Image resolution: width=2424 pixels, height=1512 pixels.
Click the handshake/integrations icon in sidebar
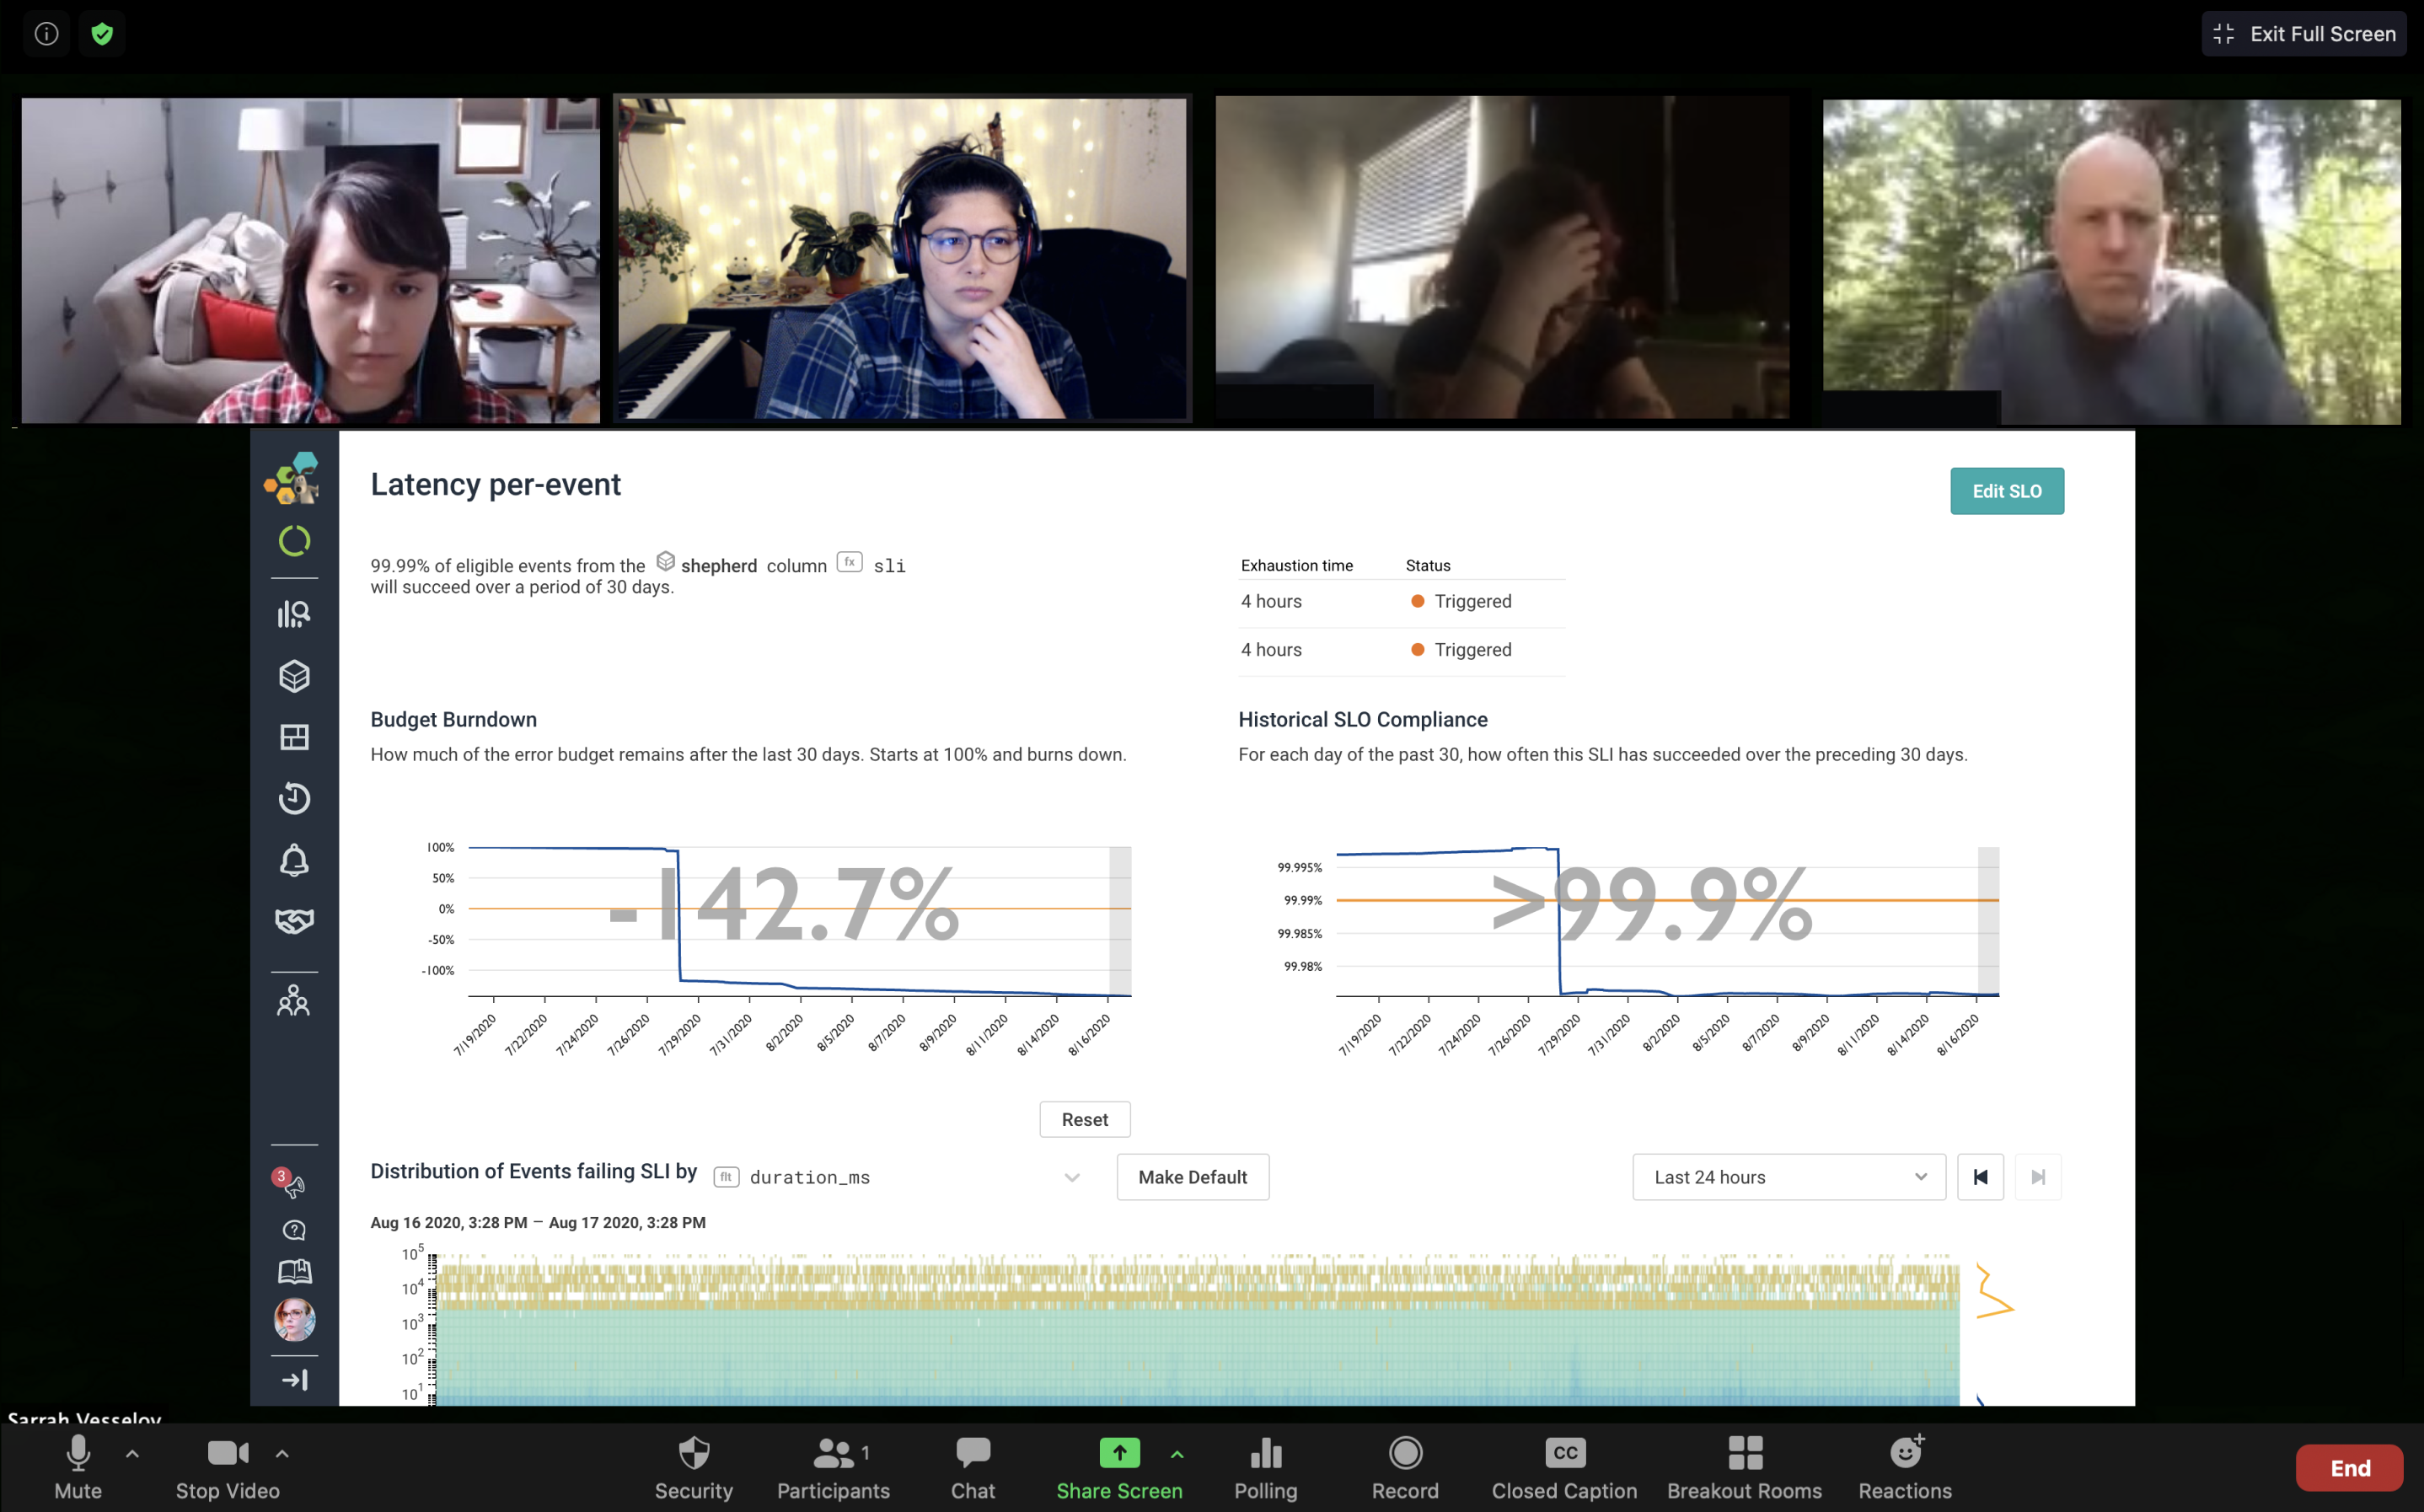292,921
